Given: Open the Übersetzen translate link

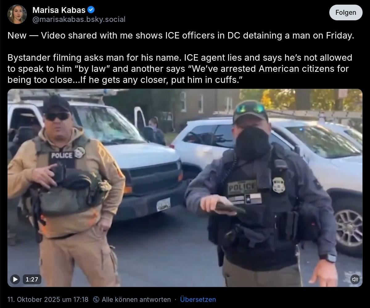Looking at the screenshot, I should [198, 299].
